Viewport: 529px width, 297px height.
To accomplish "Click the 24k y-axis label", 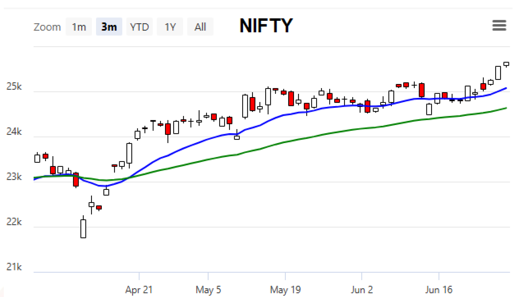I will coord(14,132).
